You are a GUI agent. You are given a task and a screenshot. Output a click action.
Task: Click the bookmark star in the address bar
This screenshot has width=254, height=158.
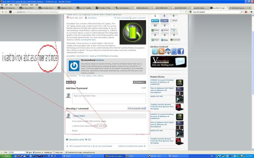pos(181,12)
